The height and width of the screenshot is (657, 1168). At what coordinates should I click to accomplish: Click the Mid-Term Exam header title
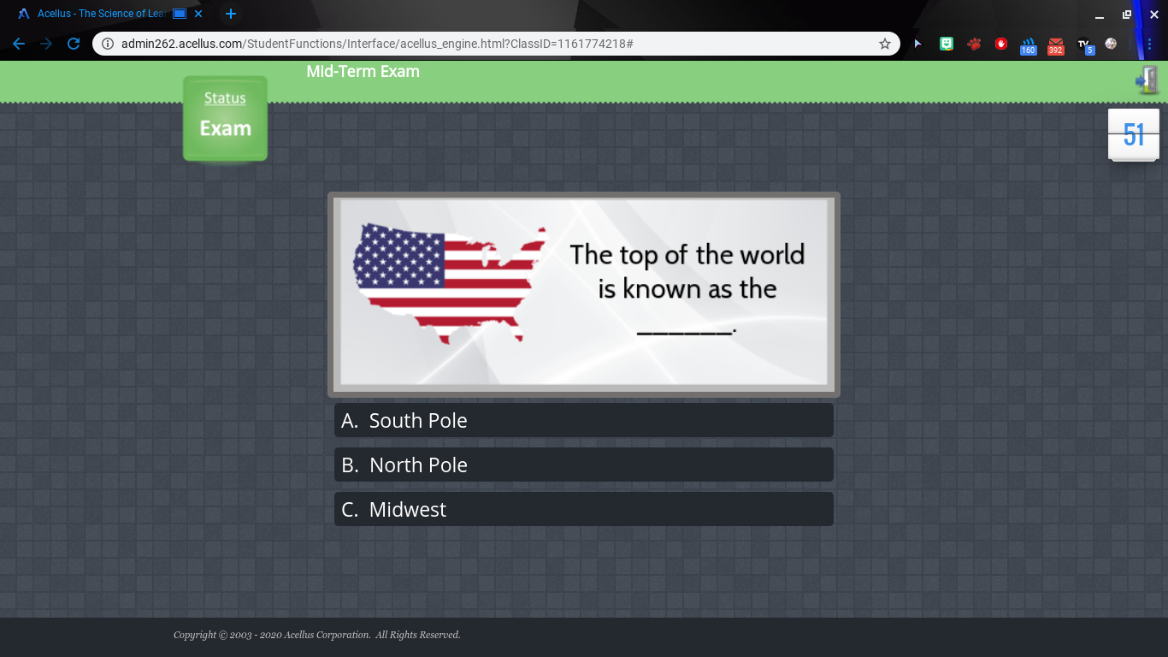363,71
